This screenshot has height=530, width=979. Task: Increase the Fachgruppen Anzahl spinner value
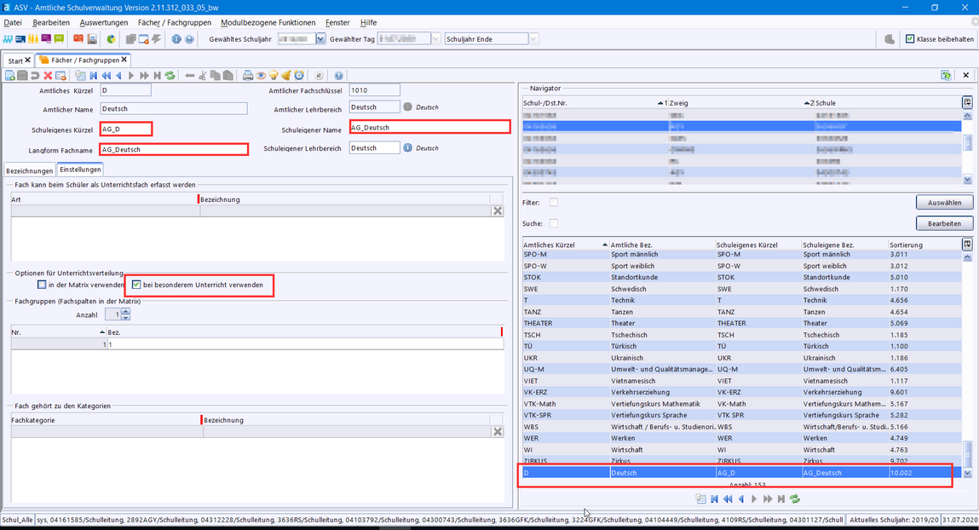(125, 311)
